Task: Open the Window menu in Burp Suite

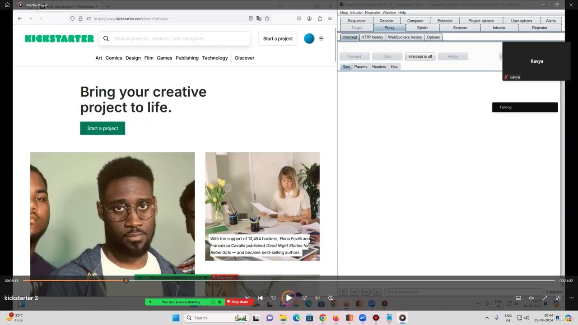Action: coord(389,13)
